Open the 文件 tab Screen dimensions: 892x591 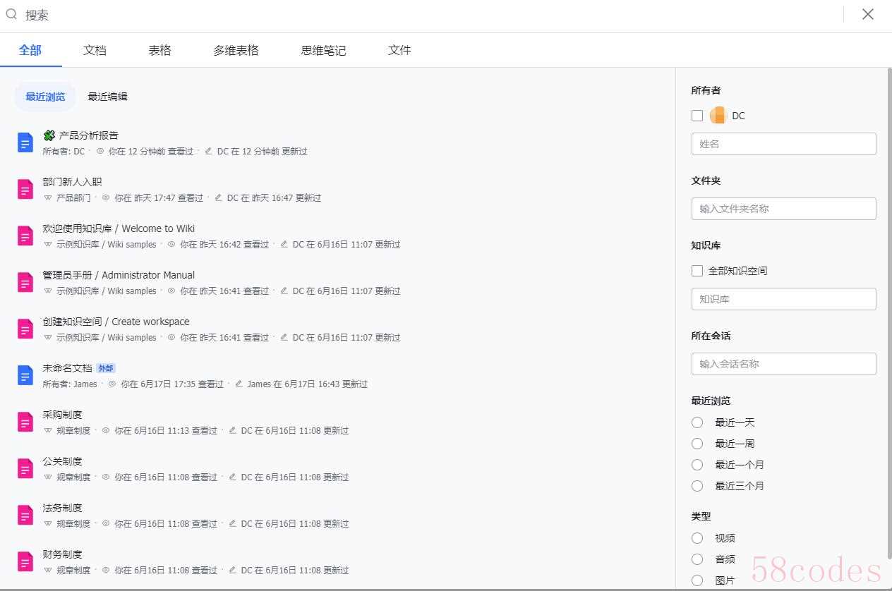click(399, 50)
